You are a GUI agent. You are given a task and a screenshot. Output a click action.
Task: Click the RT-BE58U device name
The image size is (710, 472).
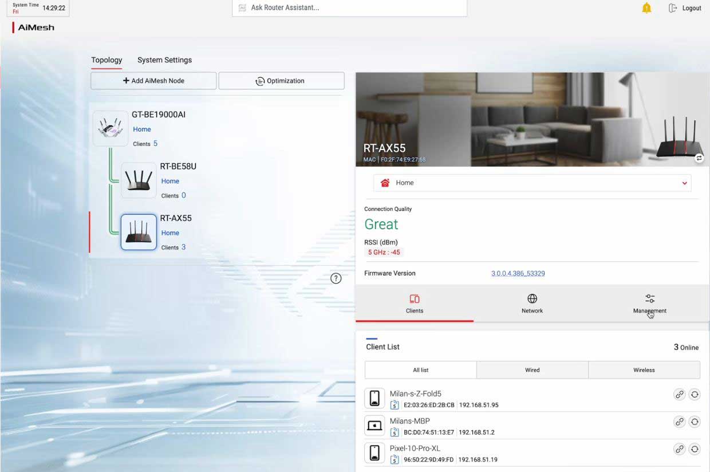(178, 167)
